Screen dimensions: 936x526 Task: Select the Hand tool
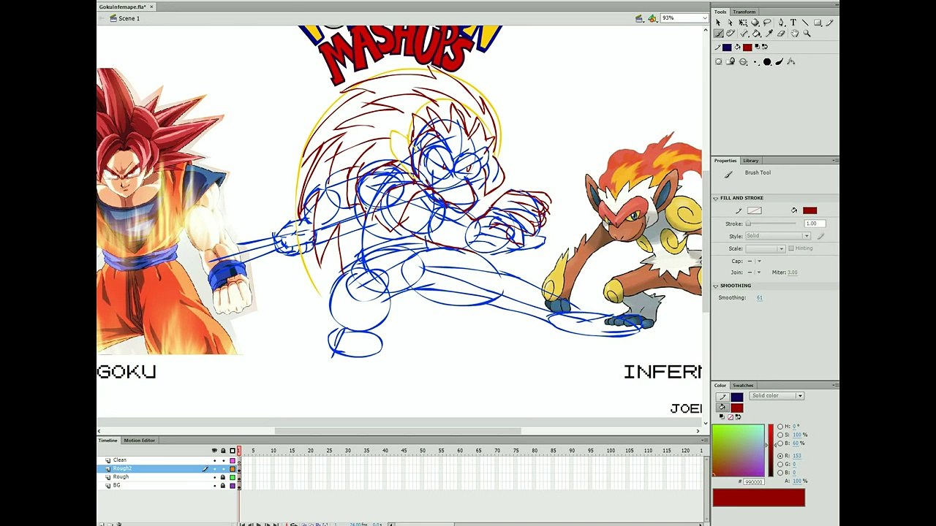pos(795,33)
